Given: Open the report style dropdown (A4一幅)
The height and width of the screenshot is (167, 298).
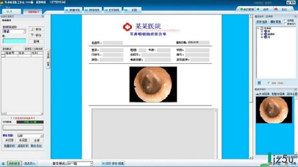Looking at the screenshot, I should coord(80,163).
